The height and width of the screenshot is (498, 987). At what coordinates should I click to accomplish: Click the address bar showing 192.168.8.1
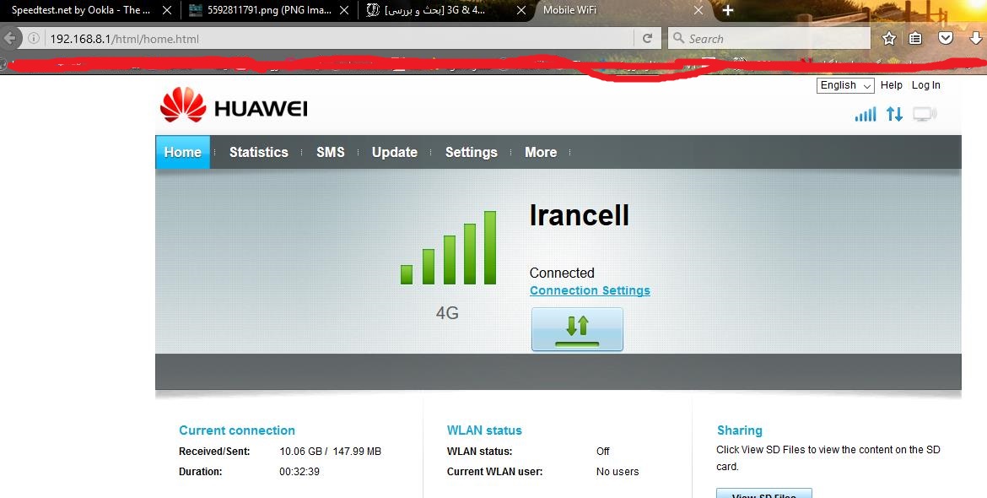point(340,38)
